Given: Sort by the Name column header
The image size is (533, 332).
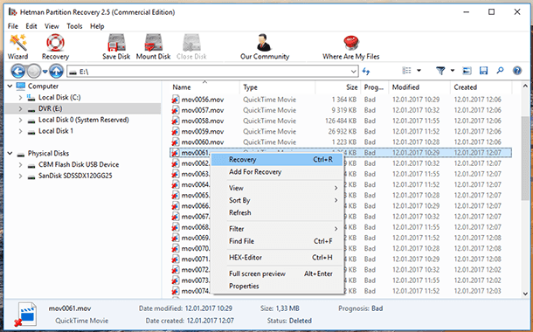Looking at the screenshot, I should pos(204,87).
